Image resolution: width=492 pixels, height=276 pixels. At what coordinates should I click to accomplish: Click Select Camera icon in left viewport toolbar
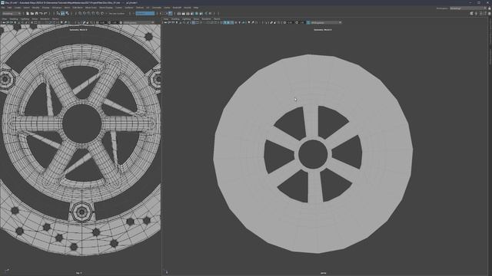click(x=4, y=22)
